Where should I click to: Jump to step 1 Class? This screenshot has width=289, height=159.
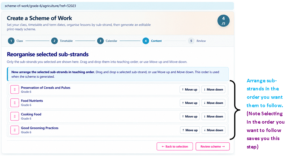pos(16,41)
